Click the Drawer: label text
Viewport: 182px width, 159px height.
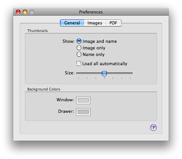(x=66, y=111)
